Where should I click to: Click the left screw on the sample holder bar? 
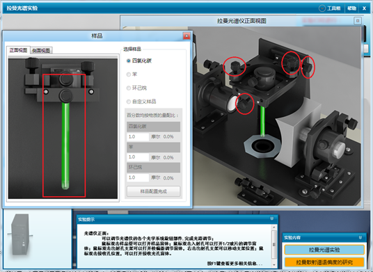46,92
